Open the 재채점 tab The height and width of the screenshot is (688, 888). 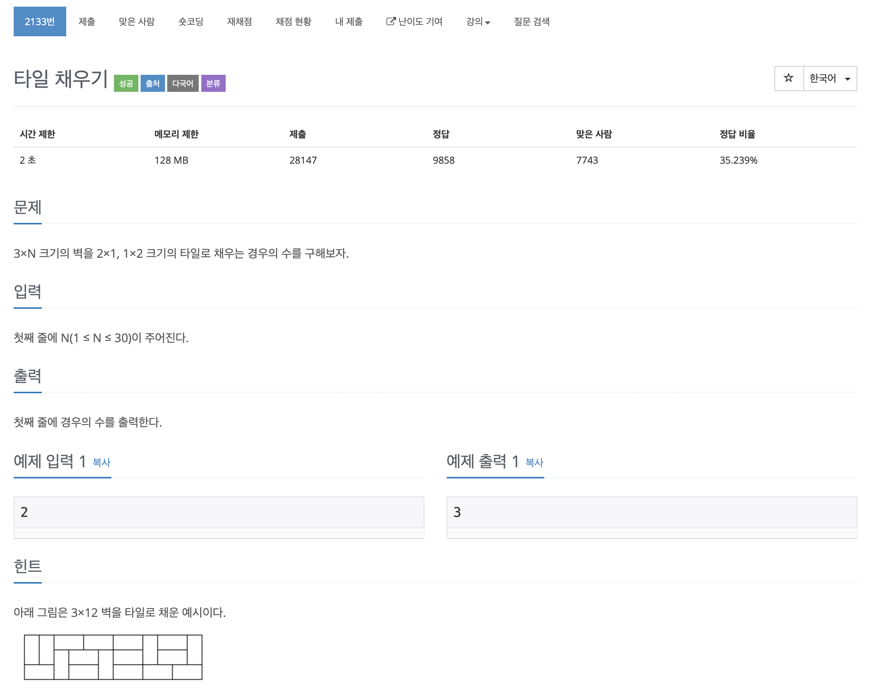(x=239, y=21)
